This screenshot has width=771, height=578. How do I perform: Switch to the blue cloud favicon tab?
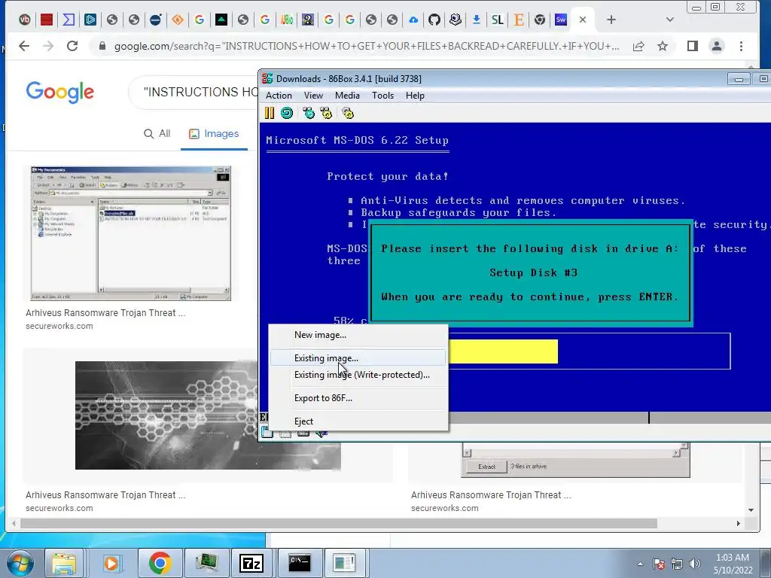click(413, 20)
